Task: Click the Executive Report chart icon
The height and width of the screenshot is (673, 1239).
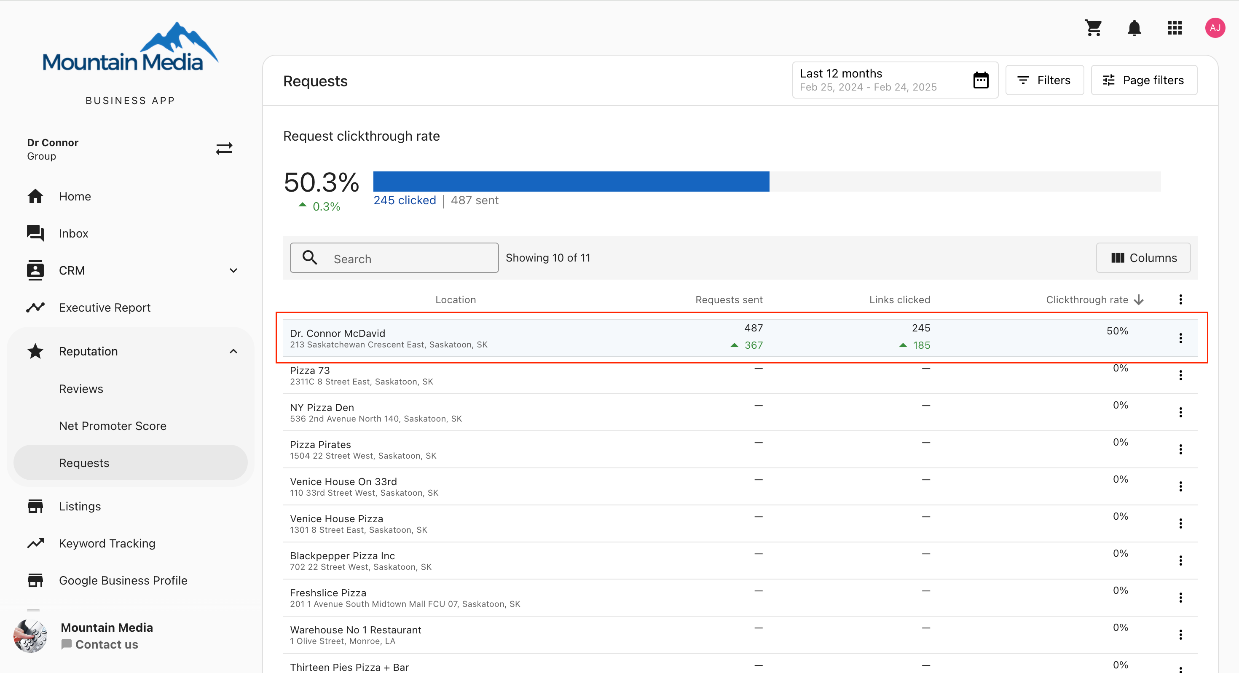Action: tap(35, 307)
